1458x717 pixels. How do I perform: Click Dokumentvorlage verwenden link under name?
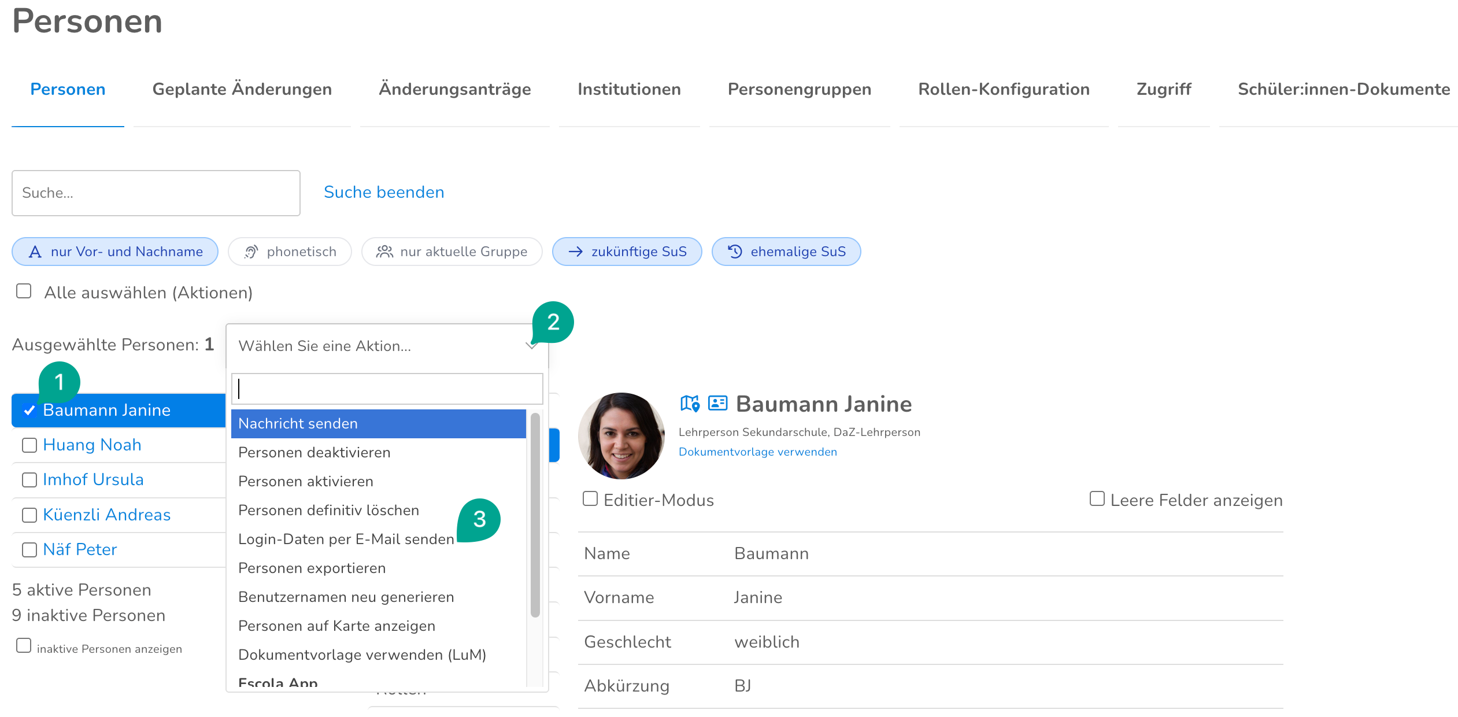point(757,452)
